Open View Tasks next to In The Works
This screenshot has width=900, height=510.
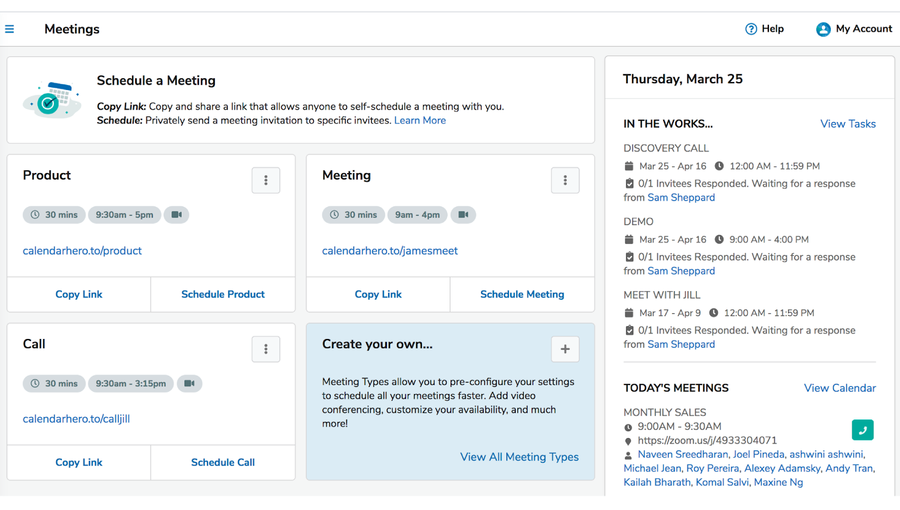point(848,124)
